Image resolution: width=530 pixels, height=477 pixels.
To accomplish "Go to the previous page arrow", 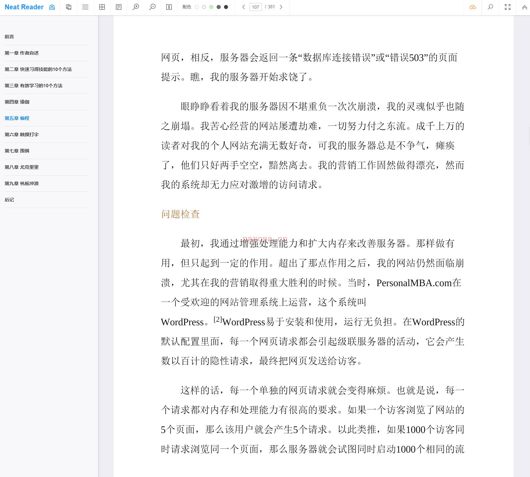I will tap(244, 7).
